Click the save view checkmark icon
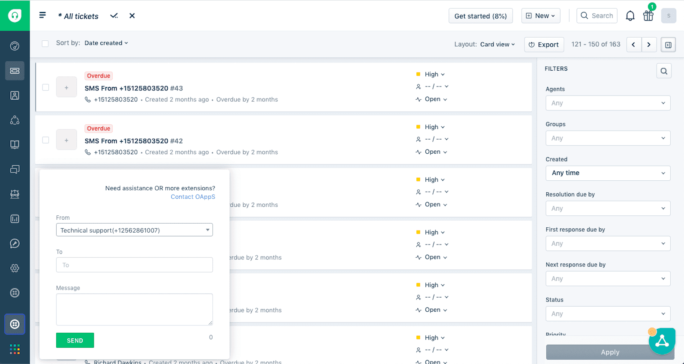This screenshot has height=364, width=684. pyautogui.click(x=114, y=16)
